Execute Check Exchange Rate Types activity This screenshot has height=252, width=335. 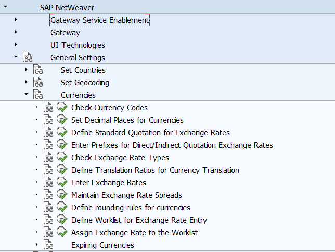click(x=62, y=157)
